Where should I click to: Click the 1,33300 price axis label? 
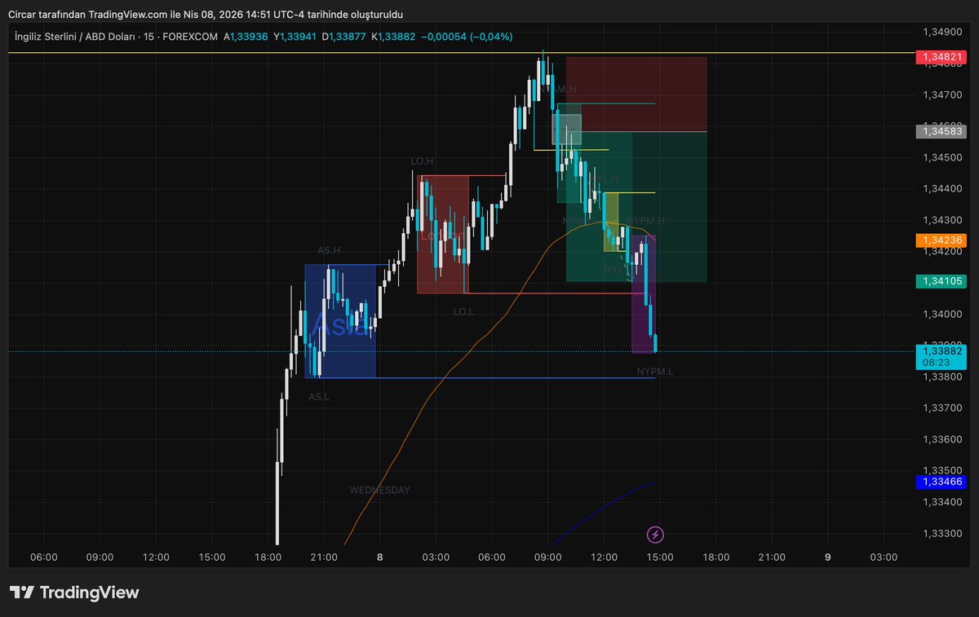pos(942,533)
